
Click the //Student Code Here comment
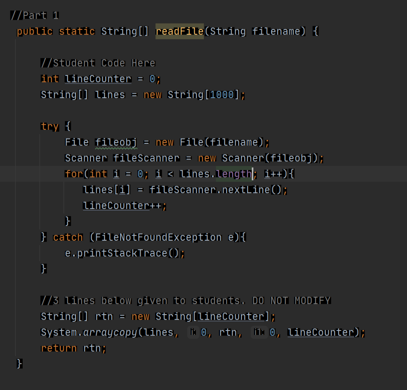tap(97, 63)
